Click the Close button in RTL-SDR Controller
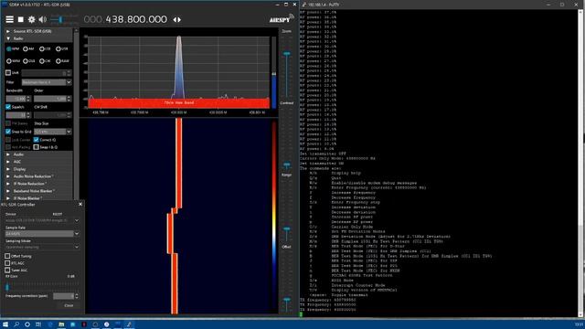The height and width of the screenshot is (329, 585). click(69, 305)
